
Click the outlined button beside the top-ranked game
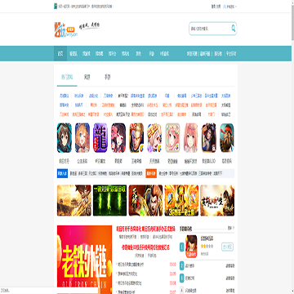[227, 247]
